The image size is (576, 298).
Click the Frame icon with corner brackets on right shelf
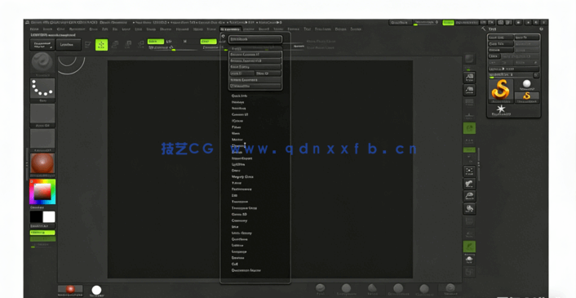(x=469, y=171)
